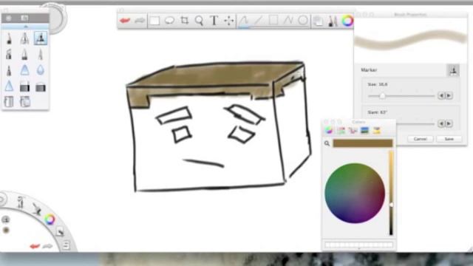473x266 pixels.
Task: Click the red undo arrow in the lagoon
Action: point(35,246)
